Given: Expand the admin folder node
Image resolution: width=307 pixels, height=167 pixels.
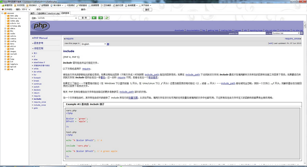Looking at the screenshot, I should point(5,29).
